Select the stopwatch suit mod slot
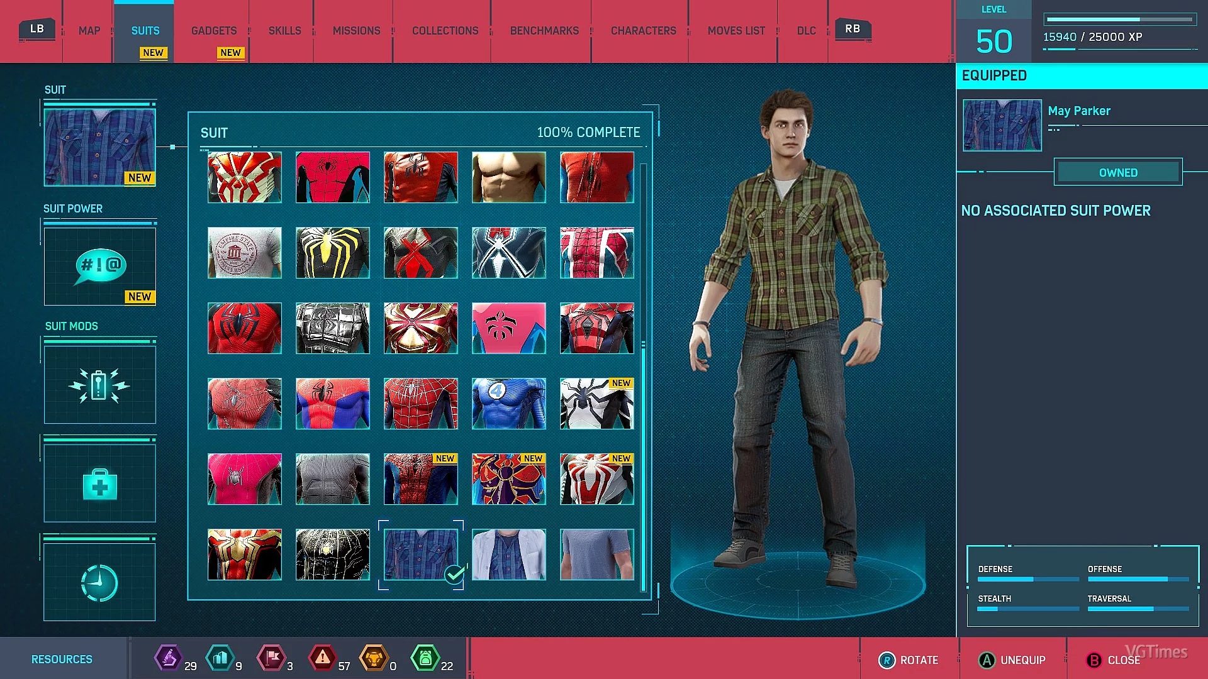The width and height of the screenshot is (1208, 679). pos(99,582)
